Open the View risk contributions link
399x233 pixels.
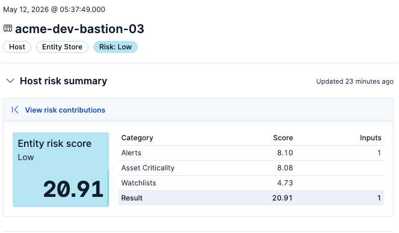tap(65, 110)
